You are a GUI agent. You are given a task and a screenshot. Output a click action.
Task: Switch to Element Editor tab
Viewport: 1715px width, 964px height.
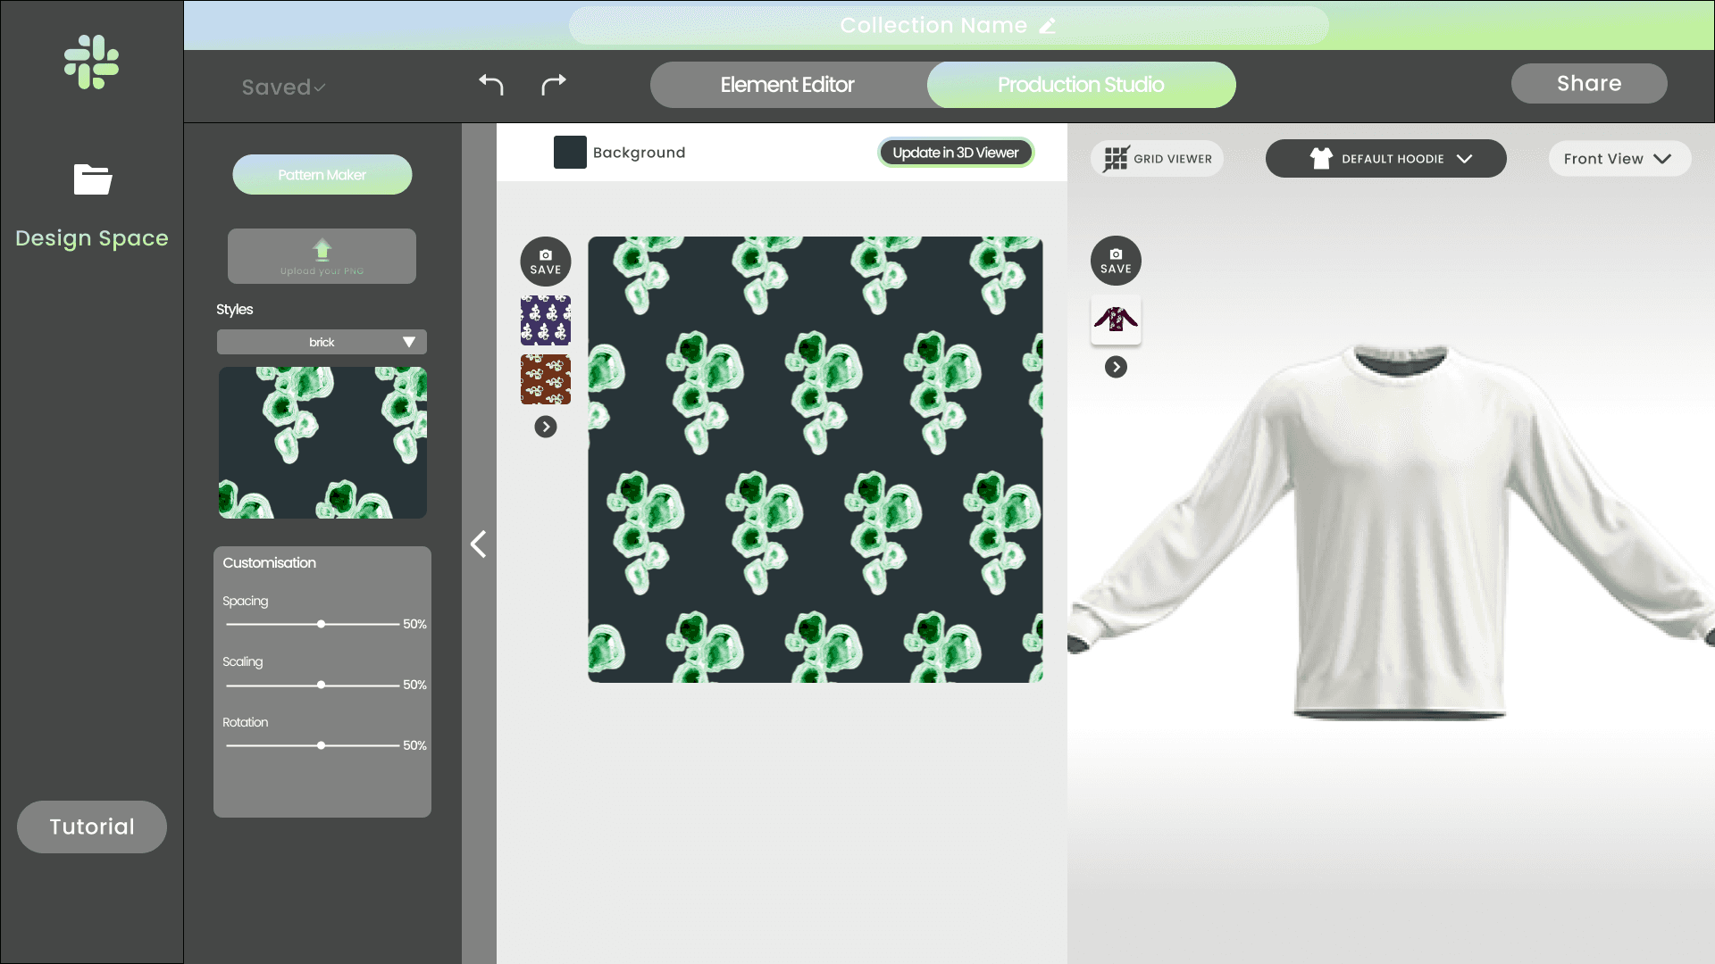[x=788, y=85]
